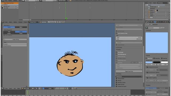The height and width of the screenshot is (96, 171).
Task: Click the screen layout icon beside Default
Action: [23, 1]
